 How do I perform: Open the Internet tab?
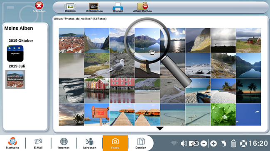pyautogui.click(x=64, y=143)
